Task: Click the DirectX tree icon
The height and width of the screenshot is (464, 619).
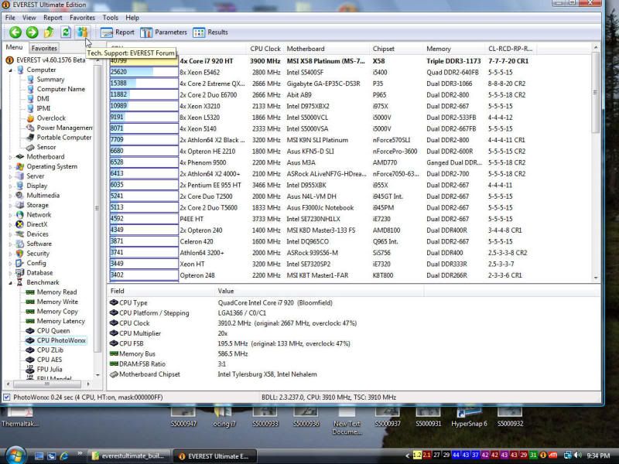Action: pyautogui.click(x=20, y=224)
